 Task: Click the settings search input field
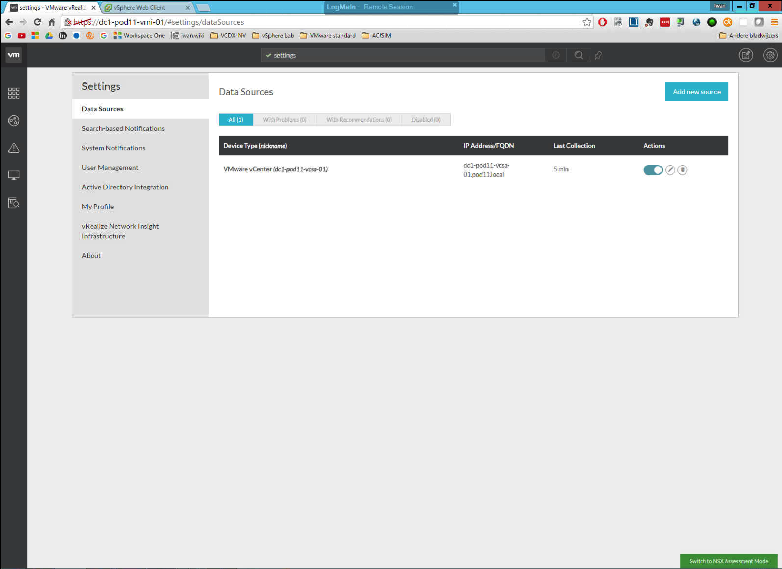(404, 55)
